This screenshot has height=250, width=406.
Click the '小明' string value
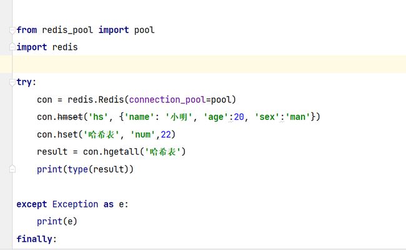coord(181,117)
